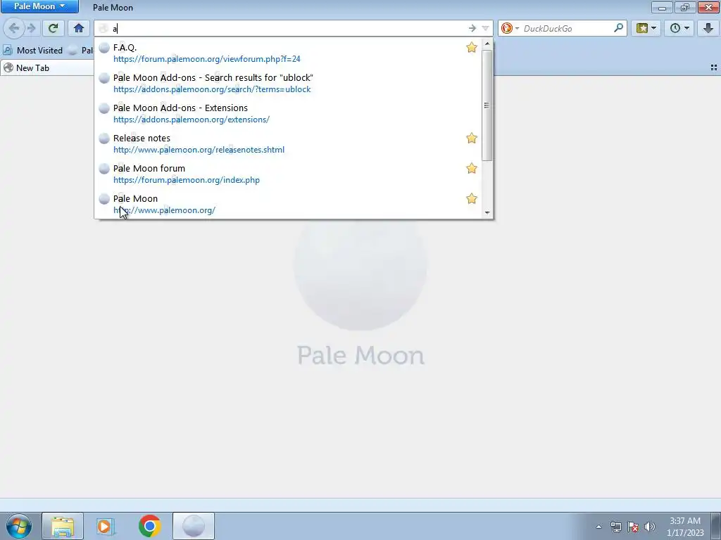Click the Pale Moon taskbar button
The width and height of the screenshot is (721, 540).
[x=194, y=526]
